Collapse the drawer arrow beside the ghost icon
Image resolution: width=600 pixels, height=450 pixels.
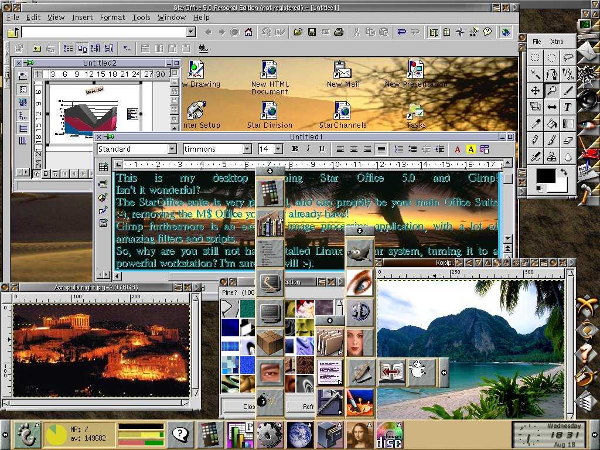point(444,372)
